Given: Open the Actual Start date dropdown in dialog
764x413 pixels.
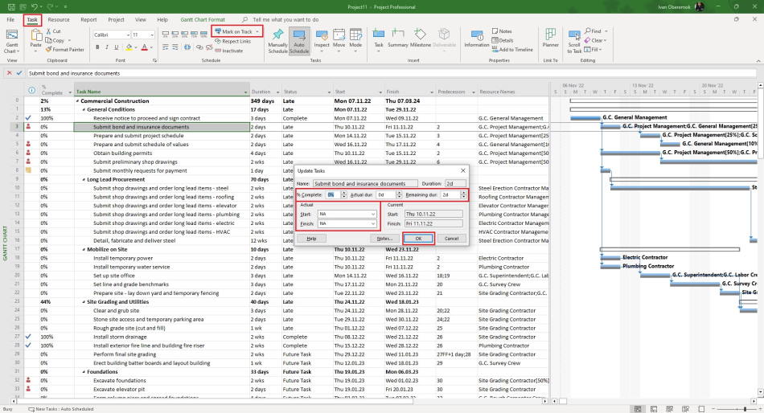Looking at the screenshot, I should (x=373, y=215).
